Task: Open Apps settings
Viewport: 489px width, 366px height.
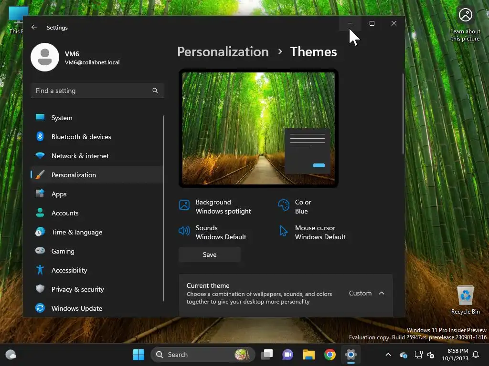Action: coord(97,194)
